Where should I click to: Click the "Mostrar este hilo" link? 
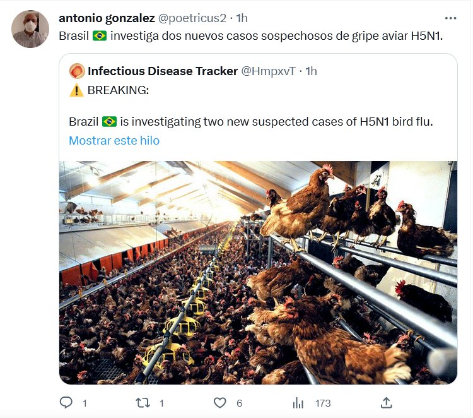click(x=114, y=140)
